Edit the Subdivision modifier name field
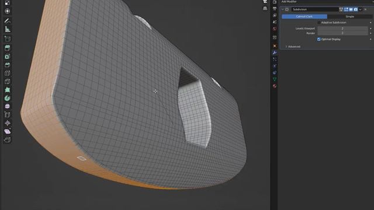This screenshot has height=210, width=374. click(315, 9)
